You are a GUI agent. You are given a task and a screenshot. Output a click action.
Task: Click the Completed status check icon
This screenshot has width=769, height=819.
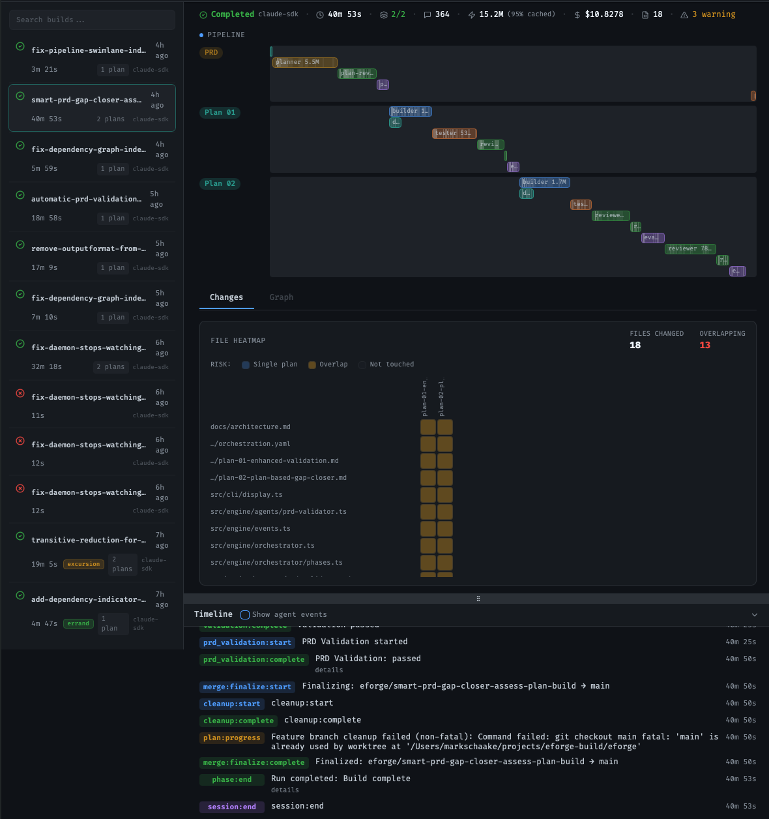[203, 14]
